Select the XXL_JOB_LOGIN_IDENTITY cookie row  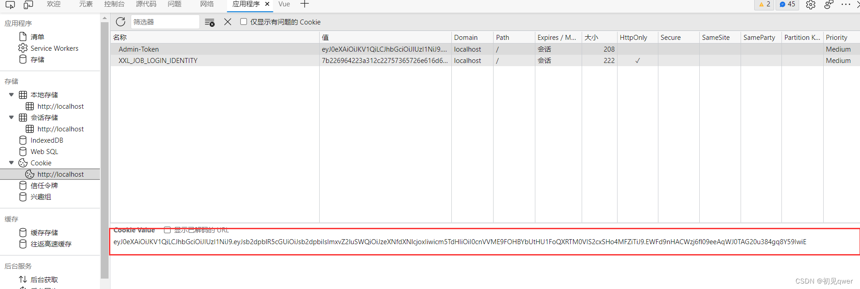[x=485, y=60]
